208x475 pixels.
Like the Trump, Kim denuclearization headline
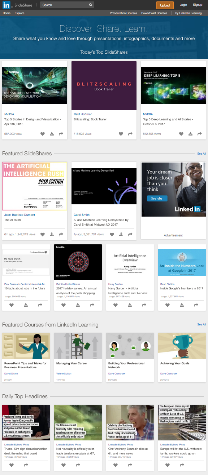click(x=12, y=465)
